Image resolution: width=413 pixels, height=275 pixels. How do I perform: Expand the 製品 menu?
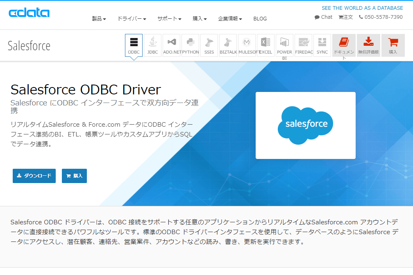click(99, 19)
